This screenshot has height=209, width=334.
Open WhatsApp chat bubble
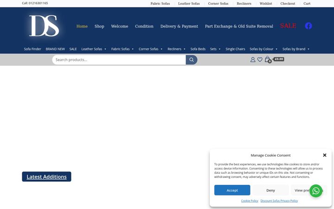point(316,191)
